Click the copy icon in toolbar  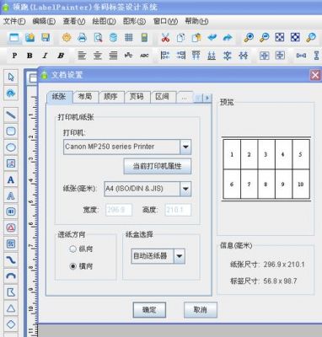click(181, 37)
